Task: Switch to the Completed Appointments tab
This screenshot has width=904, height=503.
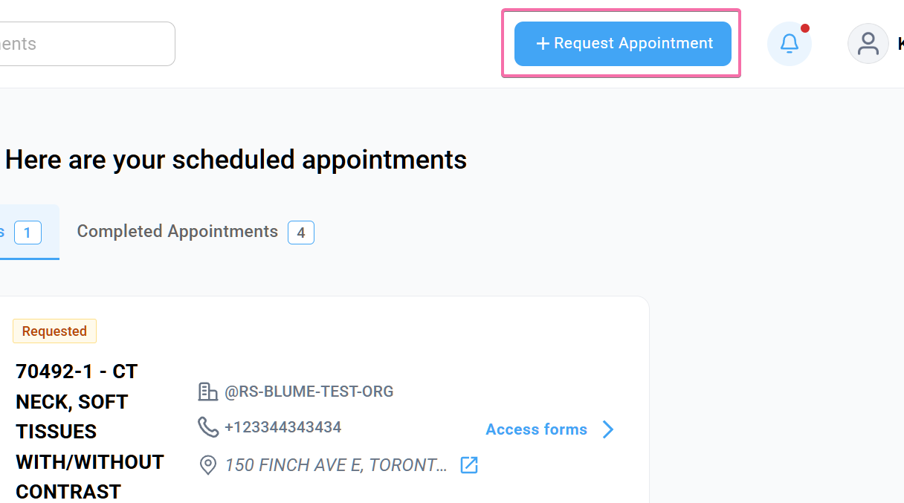Action: [177, 232]
